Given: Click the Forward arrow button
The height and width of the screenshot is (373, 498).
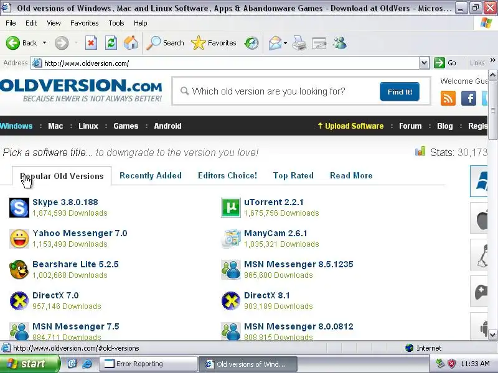Looking at the screenshot, I should (62, 43).
